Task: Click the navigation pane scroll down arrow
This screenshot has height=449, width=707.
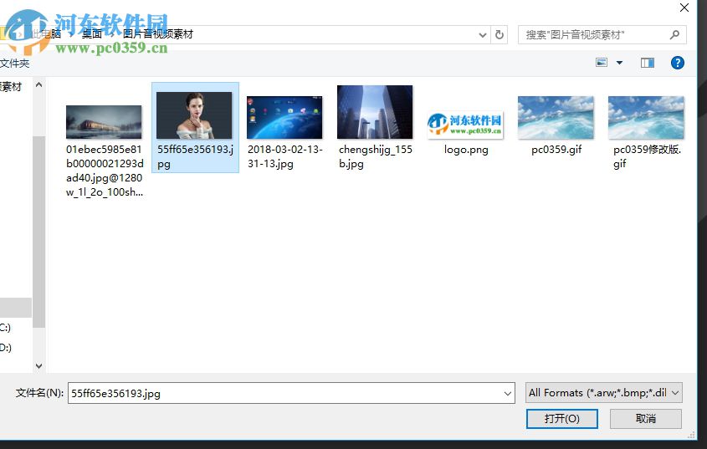Action: click(38, 366)
